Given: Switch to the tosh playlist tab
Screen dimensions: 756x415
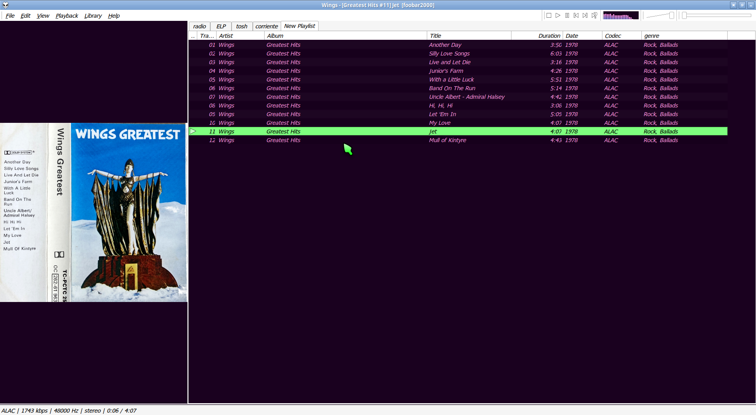Looking at the screenshot, I should [242, 26].
